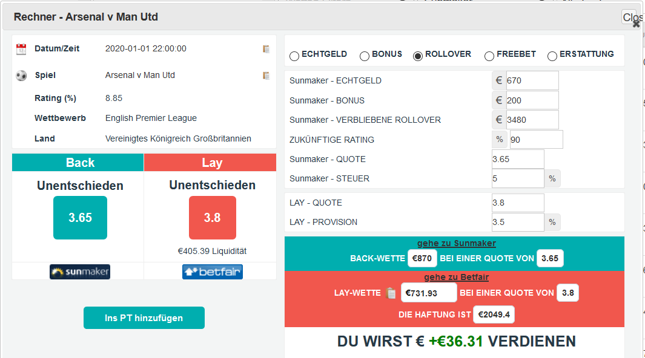
Task: Click the 'English Premier League' value
Action: pyautogui.click(x=151, y=119)
